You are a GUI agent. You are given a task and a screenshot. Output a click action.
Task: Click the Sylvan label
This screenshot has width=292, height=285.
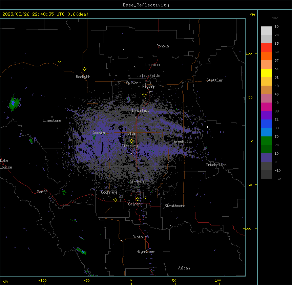point(132,83)
